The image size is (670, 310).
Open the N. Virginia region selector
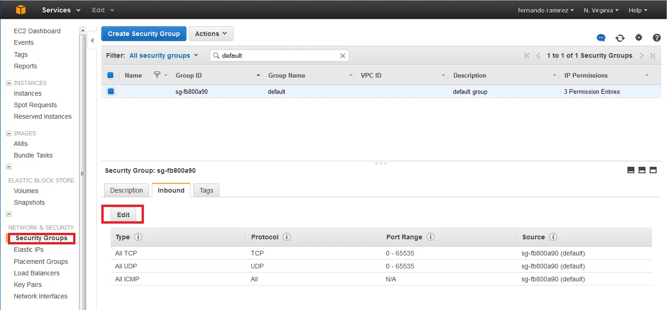coord(601,10)
